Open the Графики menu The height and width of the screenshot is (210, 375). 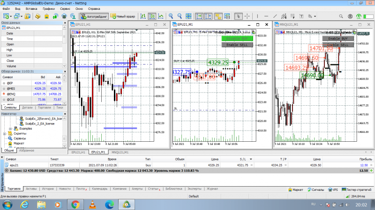coord(49,8)
